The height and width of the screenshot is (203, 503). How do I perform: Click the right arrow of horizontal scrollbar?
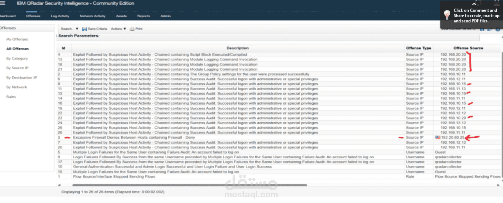(x=498, y=185)
